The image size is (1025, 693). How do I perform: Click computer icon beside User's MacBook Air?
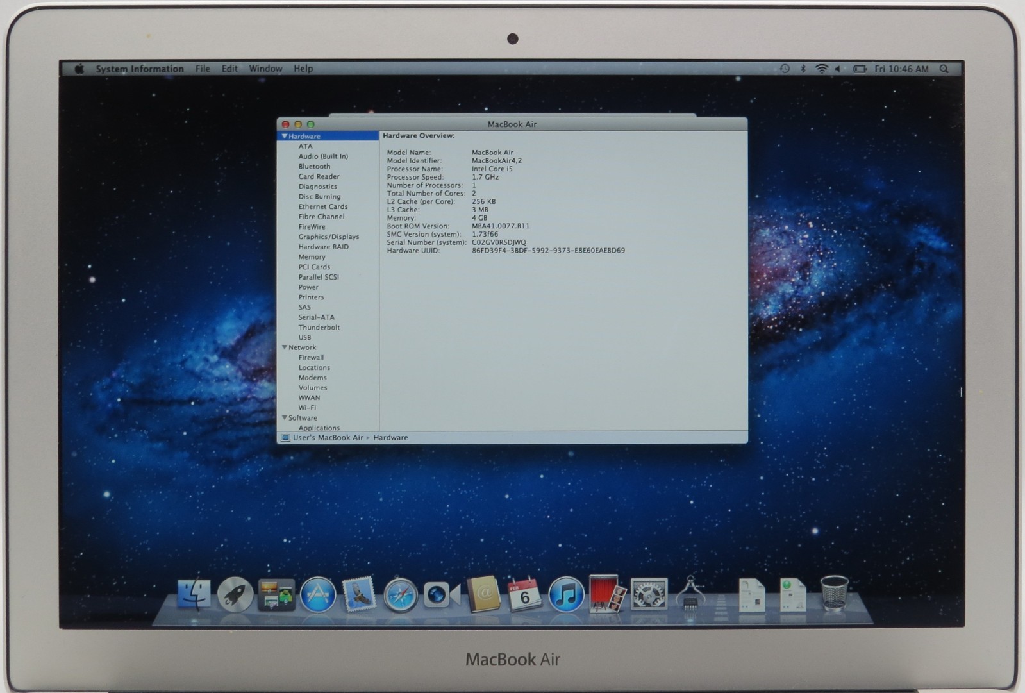coord(285,438)
